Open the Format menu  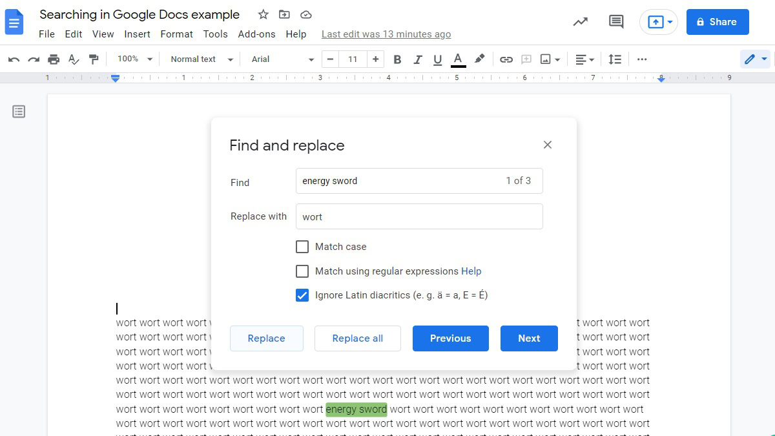(x=176, y=34)
